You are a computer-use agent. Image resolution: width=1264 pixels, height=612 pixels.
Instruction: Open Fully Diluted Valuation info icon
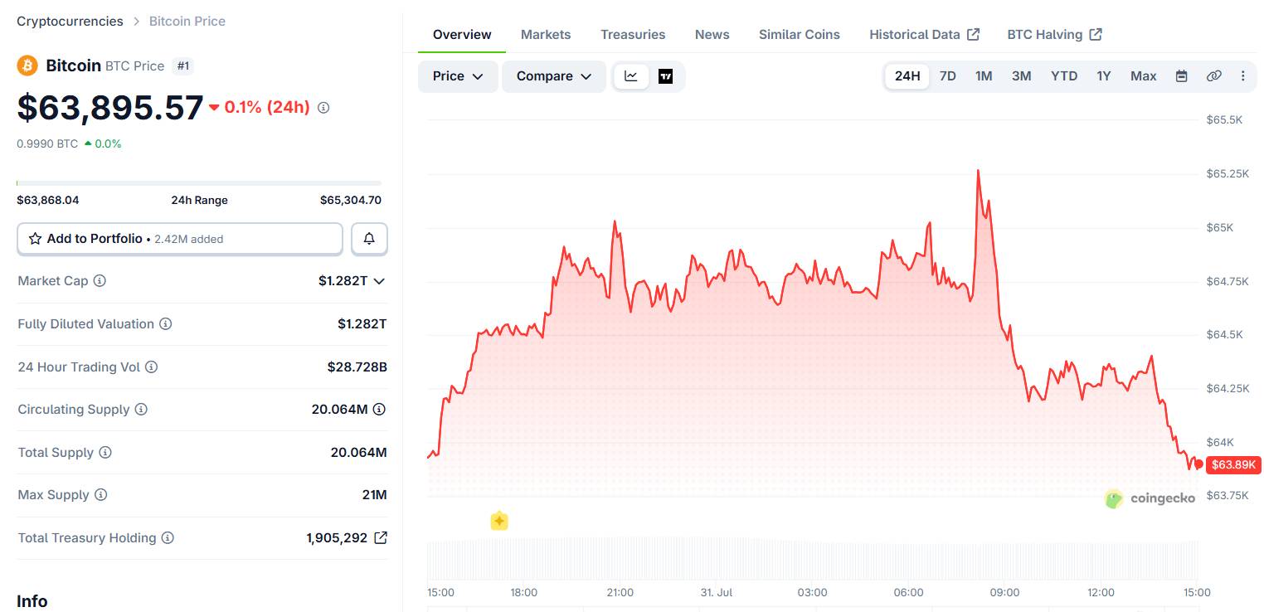pyautogui.click(x=165, y=324)
